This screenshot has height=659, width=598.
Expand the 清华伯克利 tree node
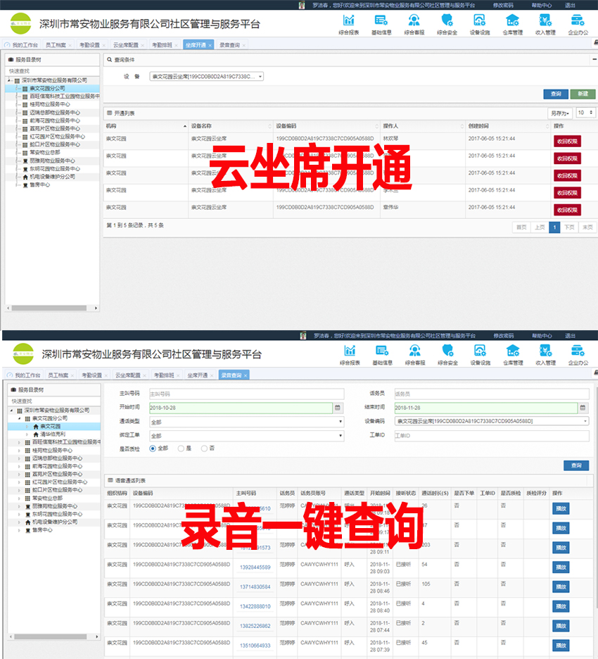pos(28,434)
